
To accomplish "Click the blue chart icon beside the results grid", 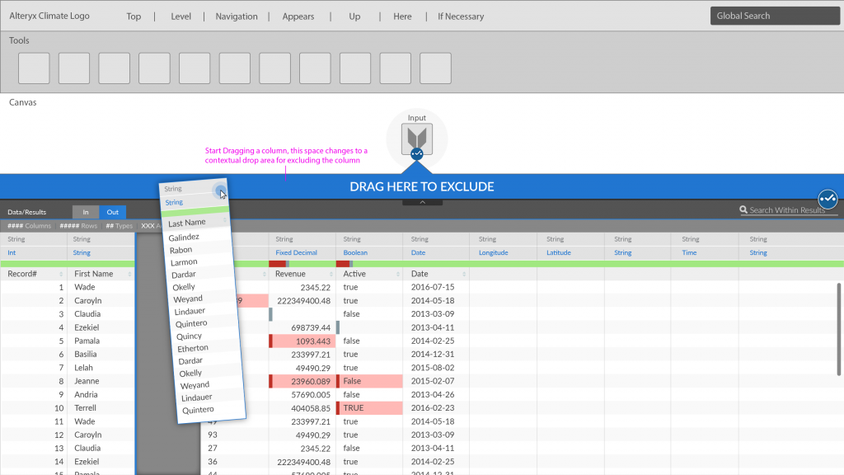I will [827, 200].
